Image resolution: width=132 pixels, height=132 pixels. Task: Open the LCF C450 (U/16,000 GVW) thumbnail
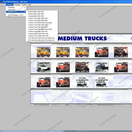coord(82,82)
